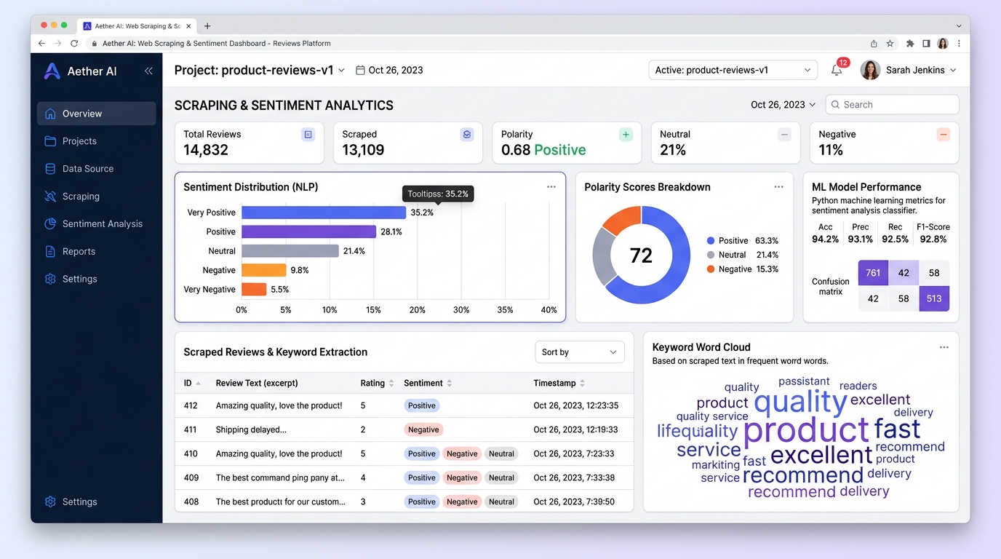Open the Sort by dropdown

click(580, 352)
